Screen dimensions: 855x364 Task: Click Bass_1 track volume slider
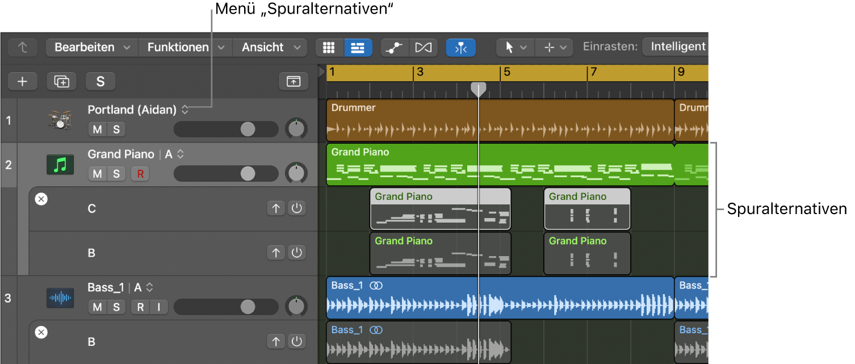(226, 307)
